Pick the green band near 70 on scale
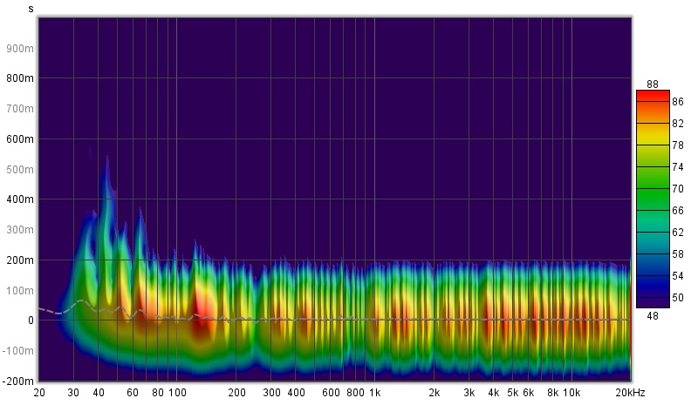Screen dimensions: 698x405 click(652, 188)
